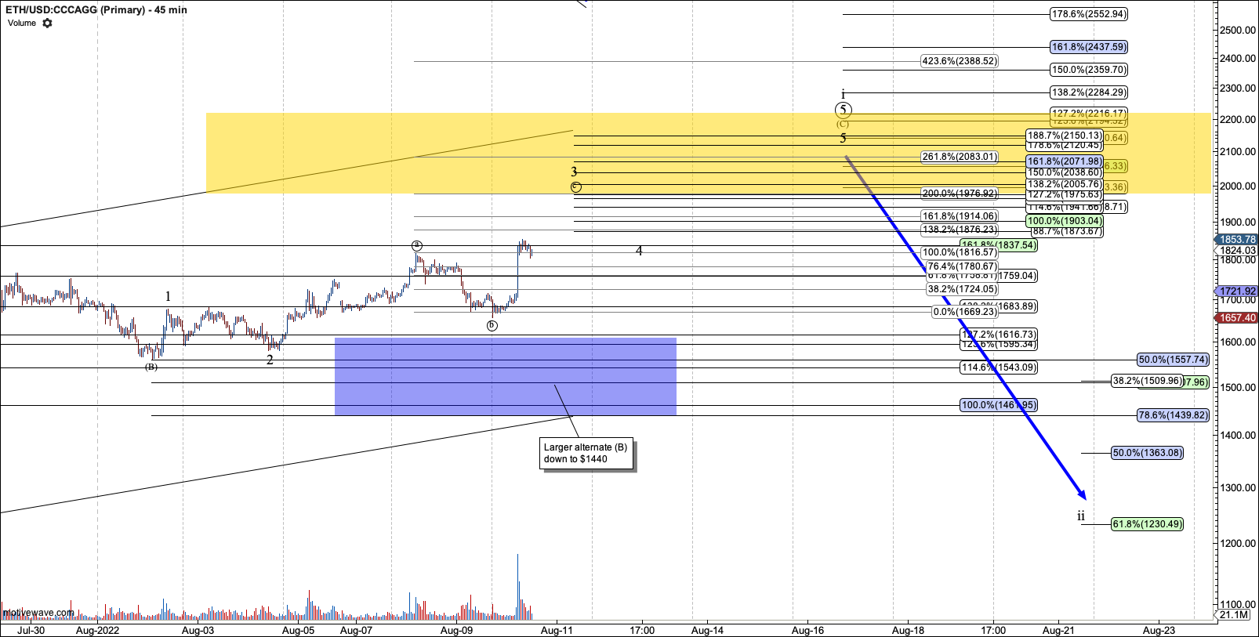Select the wave 4 label
Viewport: 1259px width, 637px height.
tap(639, 252)
